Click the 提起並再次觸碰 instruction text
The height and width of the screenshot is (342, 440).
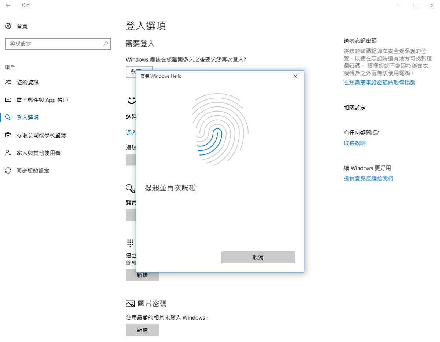click(170, 188)
